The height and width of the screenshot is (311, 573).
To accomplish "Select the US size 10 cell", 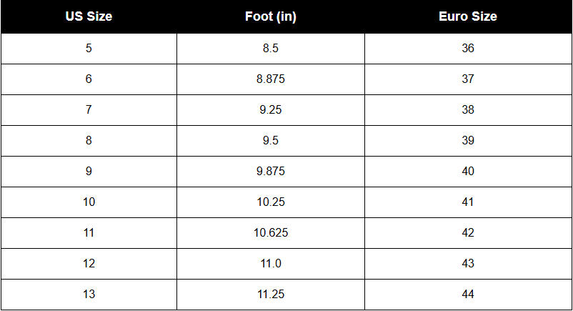I will point(89,202).
